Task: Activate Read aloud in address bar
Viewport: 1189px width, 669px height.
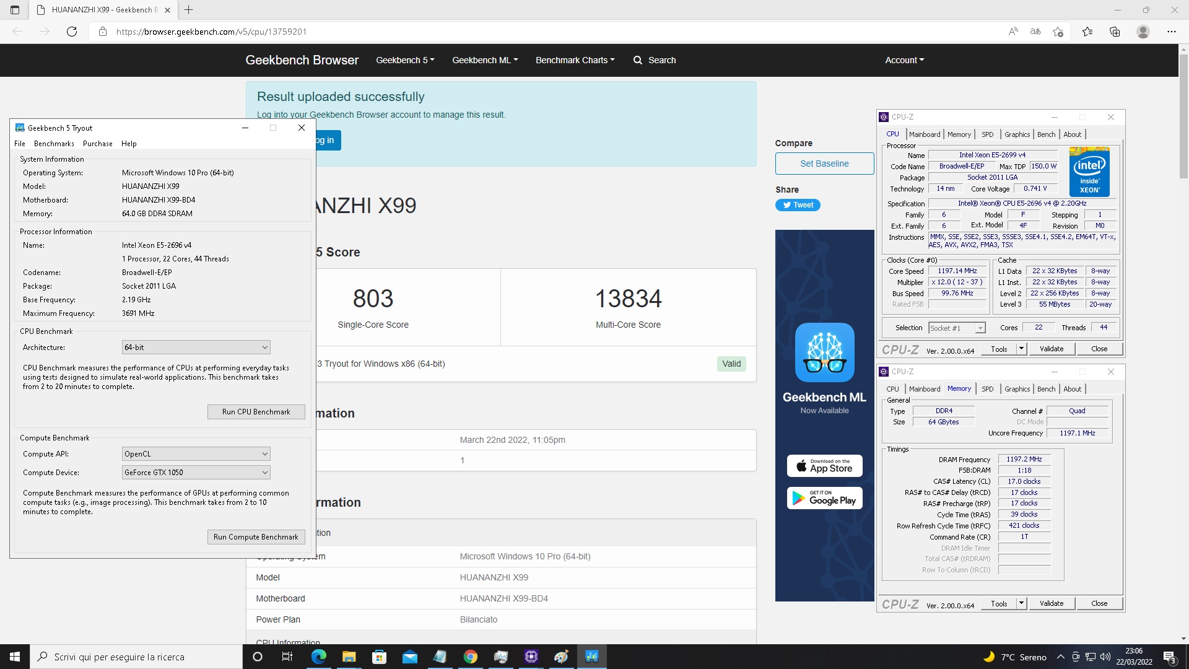Action: point(1013,32)
